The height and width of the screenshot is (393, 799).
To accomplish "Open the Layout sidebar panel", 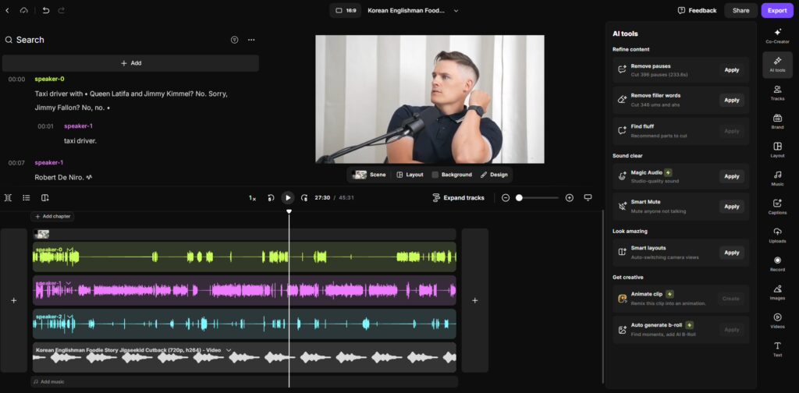I will 777,150.
